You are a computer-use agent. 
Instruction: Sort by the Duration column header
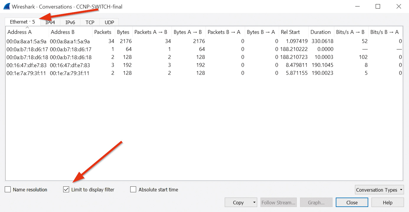click(320, 32)
